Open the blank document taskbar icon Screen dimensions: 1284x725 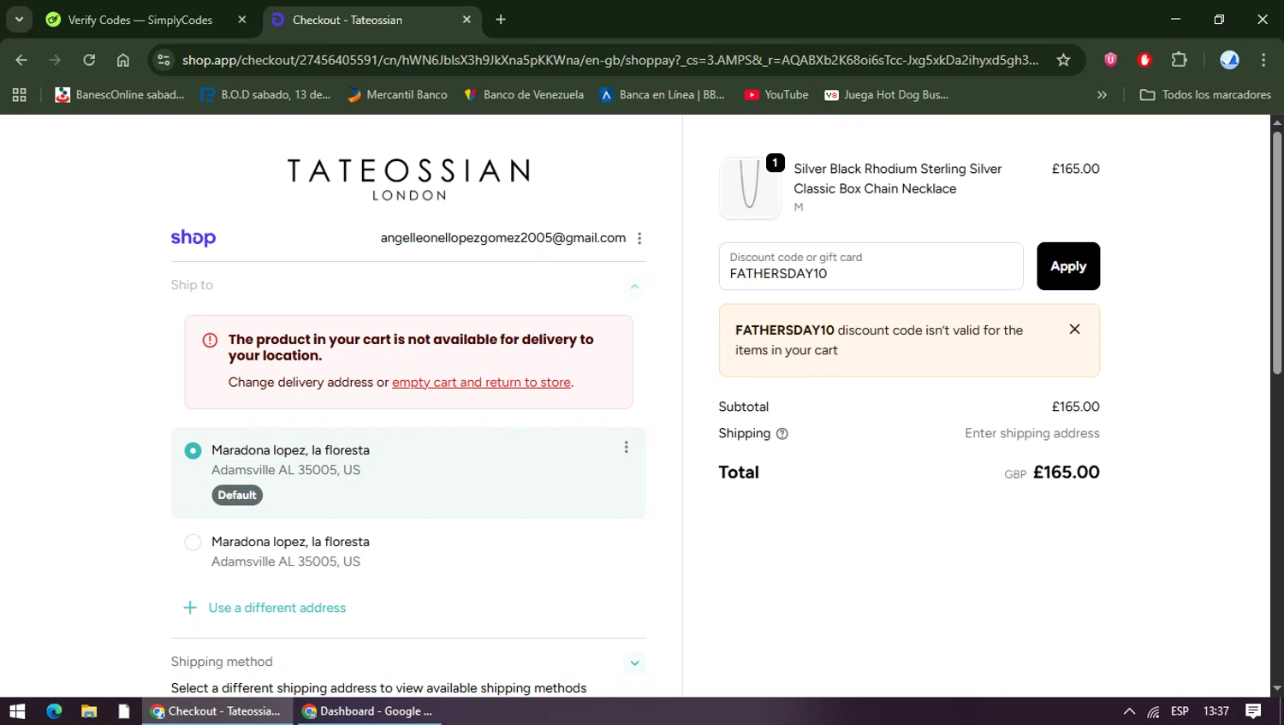tap(124, 711)
